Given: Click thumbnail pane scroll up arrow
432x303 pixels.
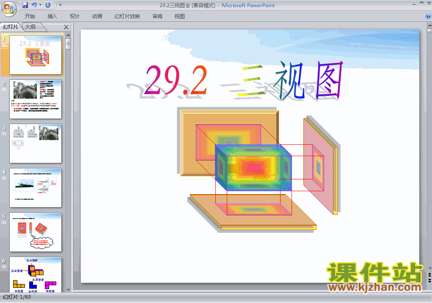Looking at the screenshot, I should (68, 35).
